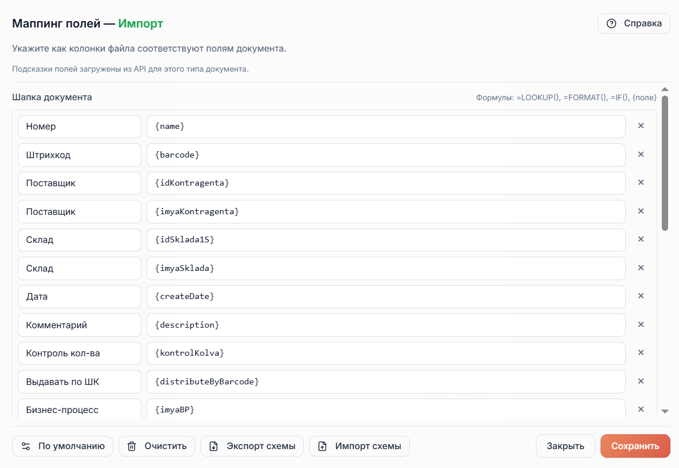The image size is (679, 468).
Task: Remove the Бизнес-процесс mapping row
Action: click(x=641, y=410)
